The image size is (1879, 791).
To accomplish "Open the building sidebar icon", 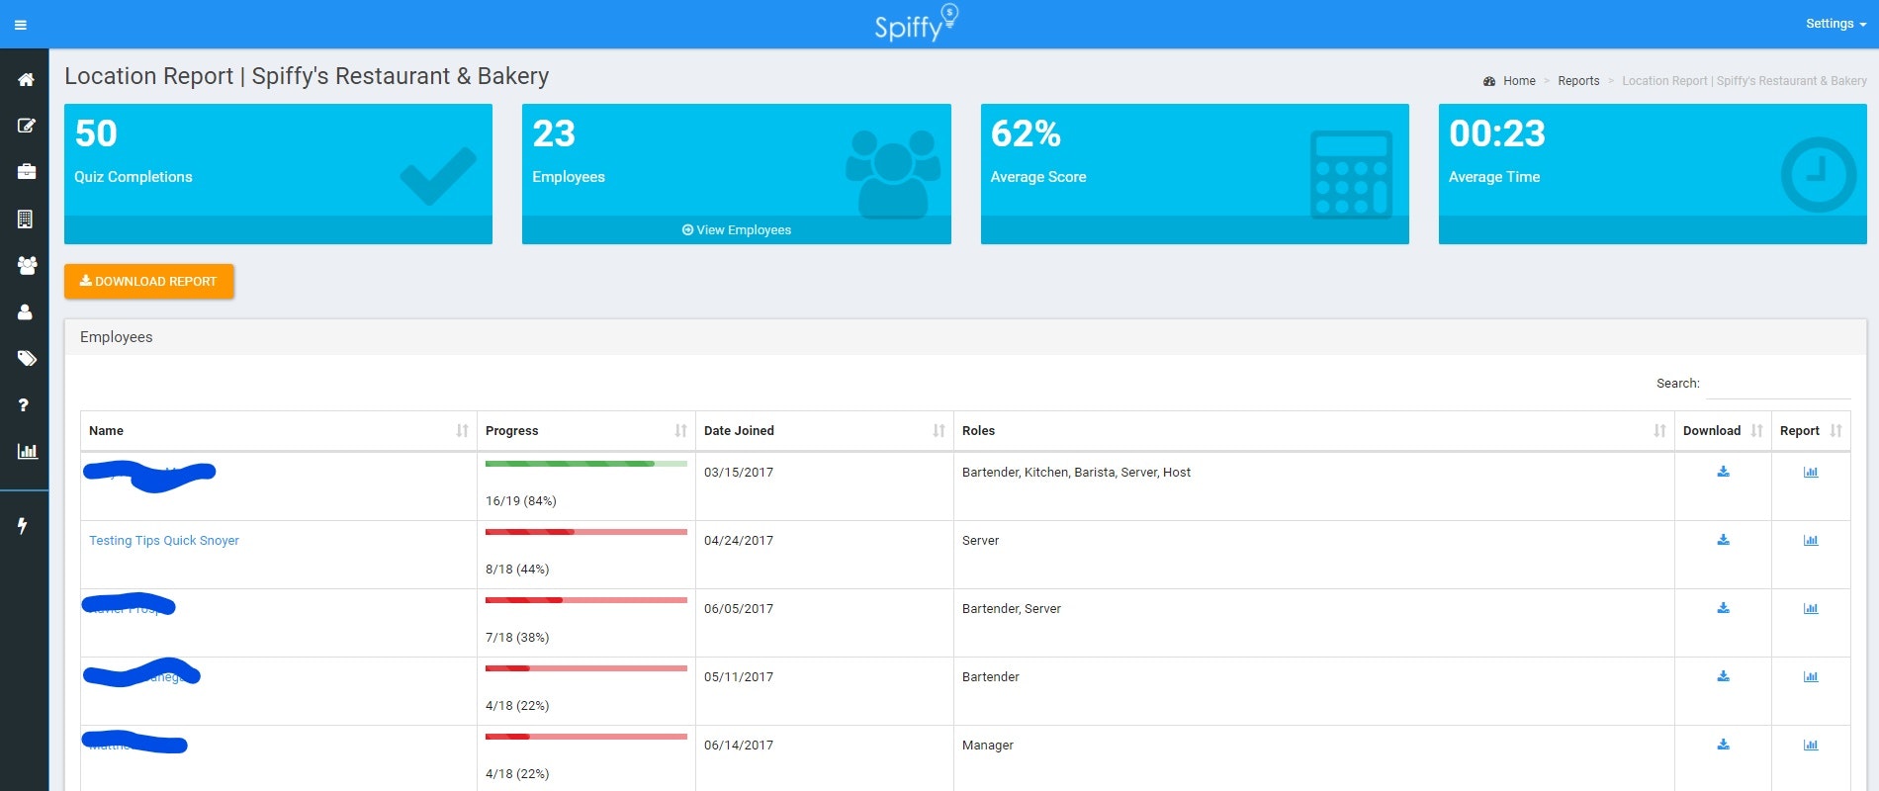I will pyautogui.click(x=26, y=219).
